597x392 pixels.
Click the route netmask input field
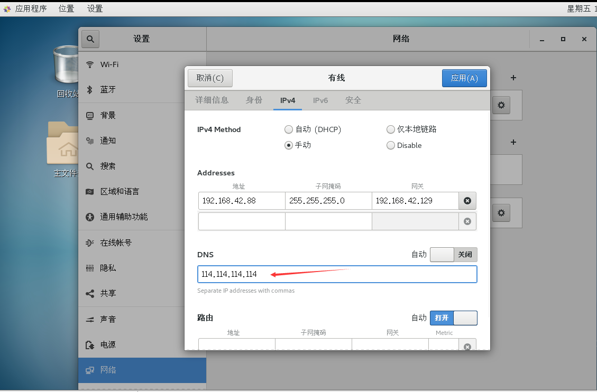pyautogui.click(x=314, y=344)
